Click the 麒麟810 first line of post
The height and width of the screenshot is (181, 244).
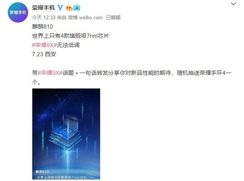pyautogui.click(x=42, y=27)
